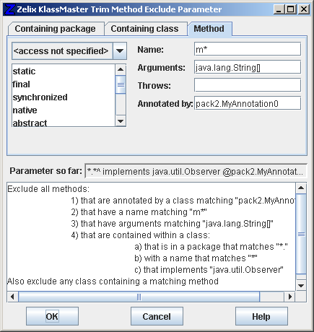Screen dimensions: 314x332
Task: Click modifier list scroll up arrow
Action: coord(121,69)
